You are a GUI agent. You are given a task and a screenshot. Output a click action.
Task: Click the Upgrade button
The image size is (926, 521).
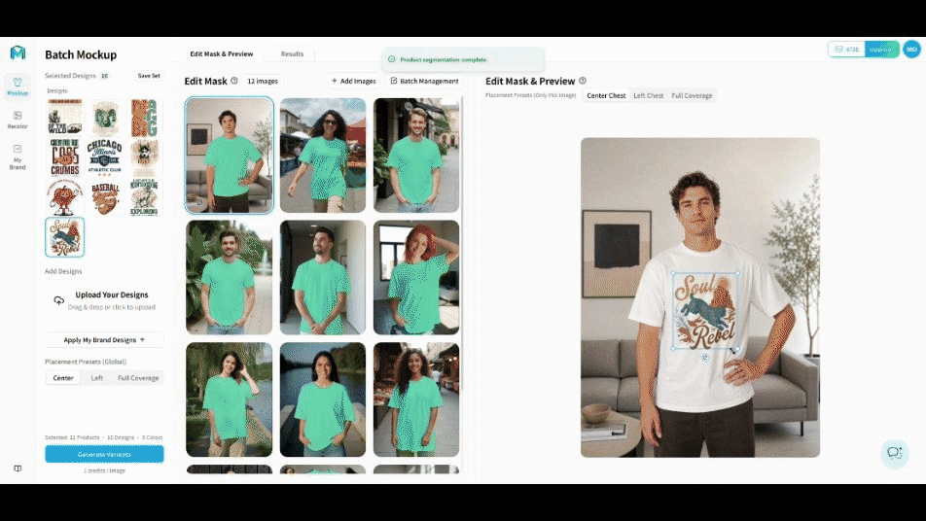881,49
